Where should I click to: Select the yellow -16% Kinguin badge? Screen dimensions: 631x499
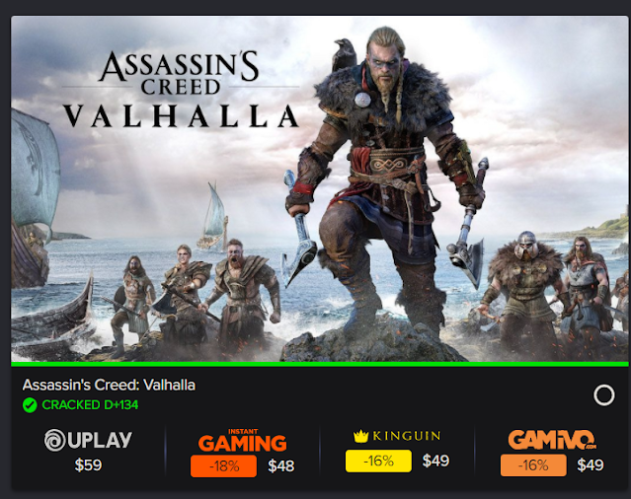pyautogui.click(x=378, y=461)
